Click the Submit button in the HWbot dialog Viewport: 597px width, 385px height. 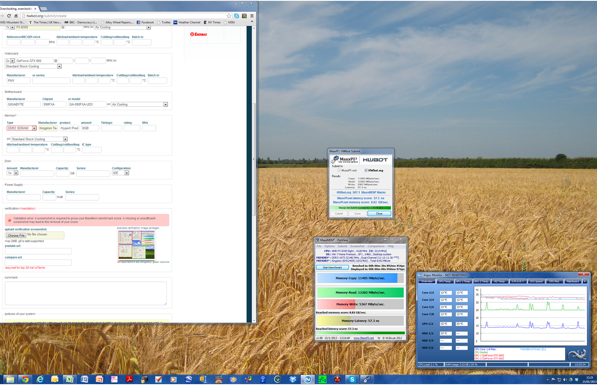pyautogui.click(x=339, y=214)
